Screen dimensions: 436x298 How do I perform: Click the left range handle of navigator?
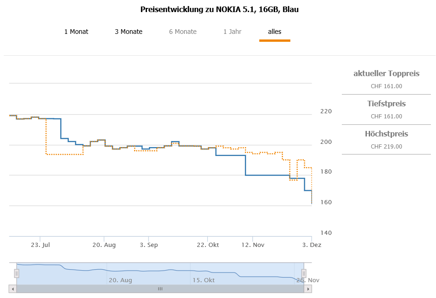click(16, 273)
